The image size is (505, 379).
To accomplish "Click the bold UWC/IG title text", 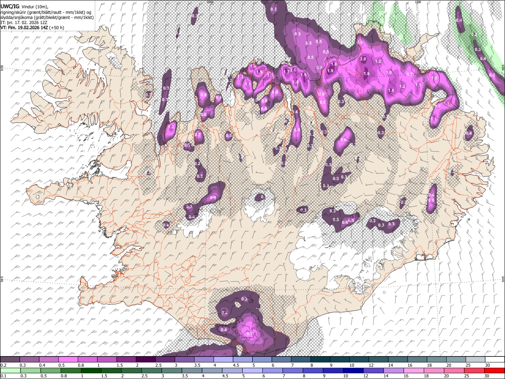I will [x=9, y=7].
